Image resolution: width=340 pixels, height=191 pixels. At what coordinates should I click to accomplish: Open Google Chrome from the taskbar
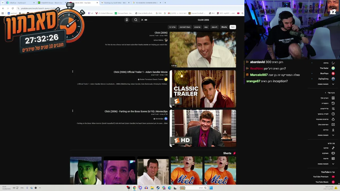coord(134,188)
